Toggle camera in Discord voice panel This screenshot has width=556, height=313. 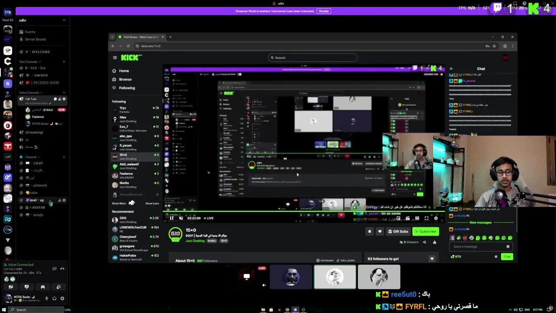tap(11, 287)
